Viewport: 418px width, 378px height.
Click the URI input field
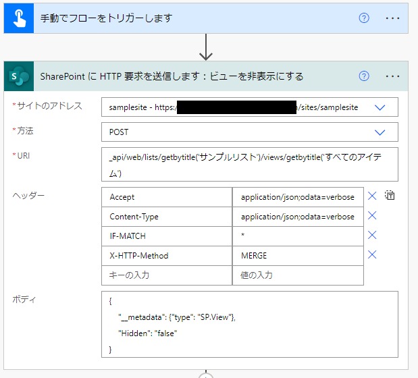pyautogui.click(x=250, y=164)
